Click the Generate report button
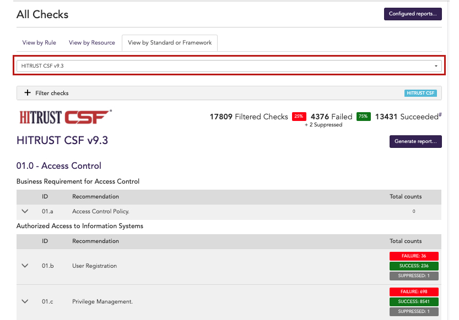 (x=415, y=141)
